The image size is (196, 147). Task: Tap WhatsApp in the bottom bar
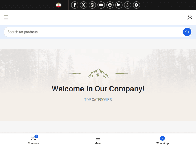[x=162, y=140]
